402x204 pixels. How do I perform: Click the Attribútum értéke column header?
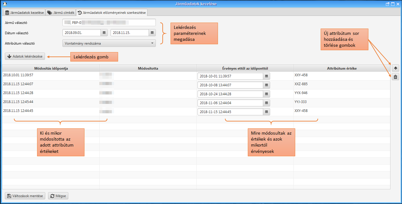tap(342, 68)
